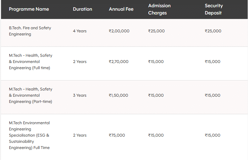Select B.Tech. Fire and Safety Engineering programme
The height and width of the screenshot is (160, 248).
pyautogui.click(x=30, y=31)
